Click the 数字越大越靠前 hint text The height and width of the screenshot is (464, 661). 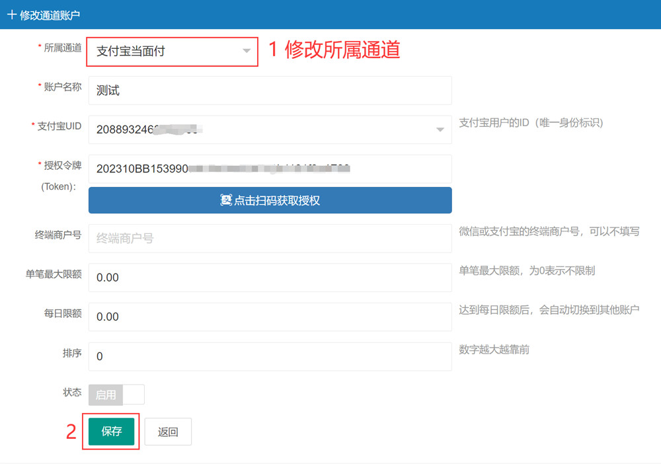tap(494, 350)
